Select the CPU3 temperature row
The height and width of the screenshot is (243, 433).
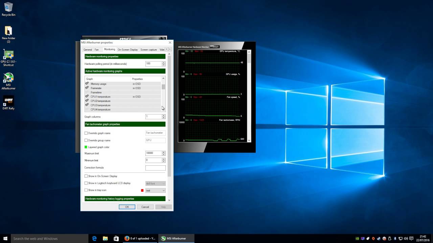(x=123, y=105)
